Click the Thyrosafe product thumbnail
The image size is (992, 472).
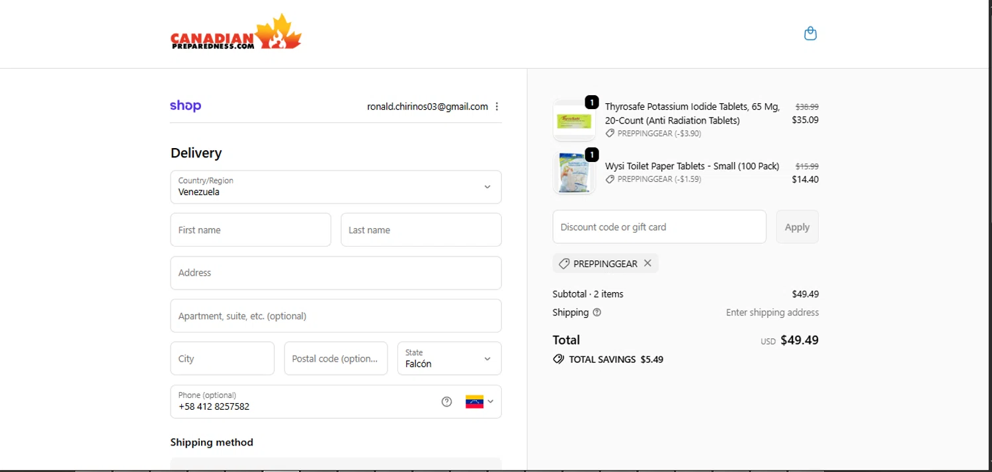click(x=574, y=120)
